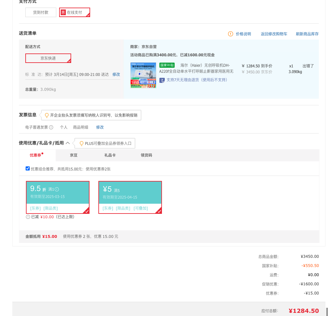Click the info icon next to 满1
The width and height of the screenshot is (328, 316).
click(x=57, y=189)
